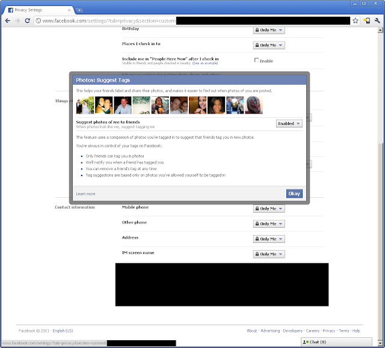Open IM screen name Only Me dropdown
385x348 pixels.
[269, 254]
